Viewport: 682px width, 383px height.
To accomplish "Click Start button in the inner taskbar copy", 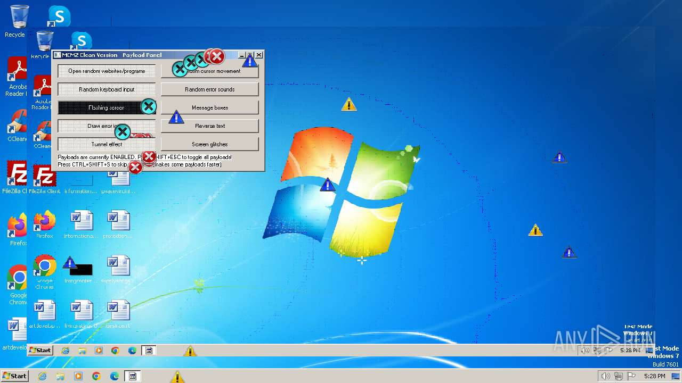I will click(40, 350).
